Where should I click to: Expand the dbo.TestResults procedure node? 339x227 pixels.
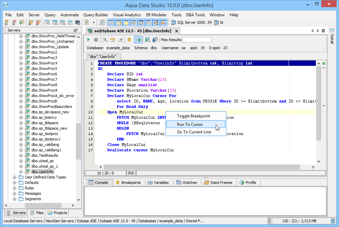click(x=21, y=155)
